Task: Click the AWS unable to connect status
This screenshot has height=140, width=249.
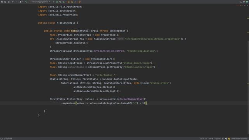Action: coord(239,138)
